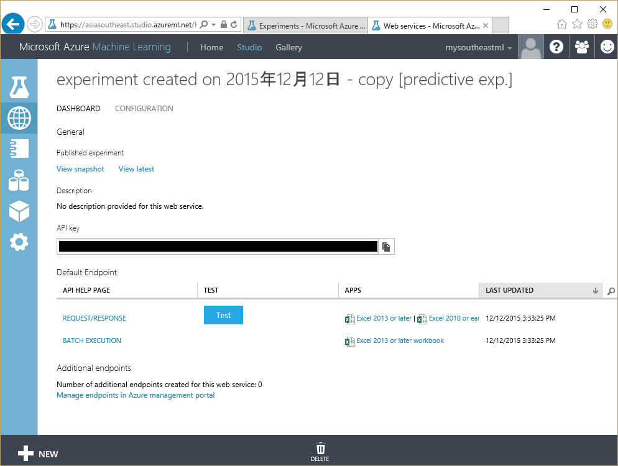
Task: Click inside the blacked-out API key field
Action: click(x=218, y=246)
